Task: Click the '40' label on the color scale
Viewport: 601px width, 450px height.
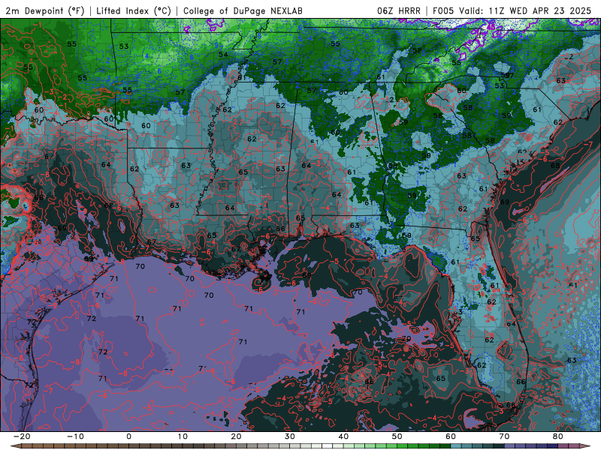Action: point(343,436)
